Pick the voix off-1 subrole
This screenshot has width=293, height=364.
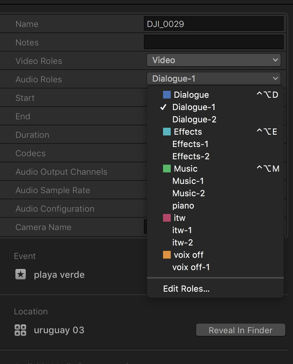pyautogui.click(x=191, y=267)
